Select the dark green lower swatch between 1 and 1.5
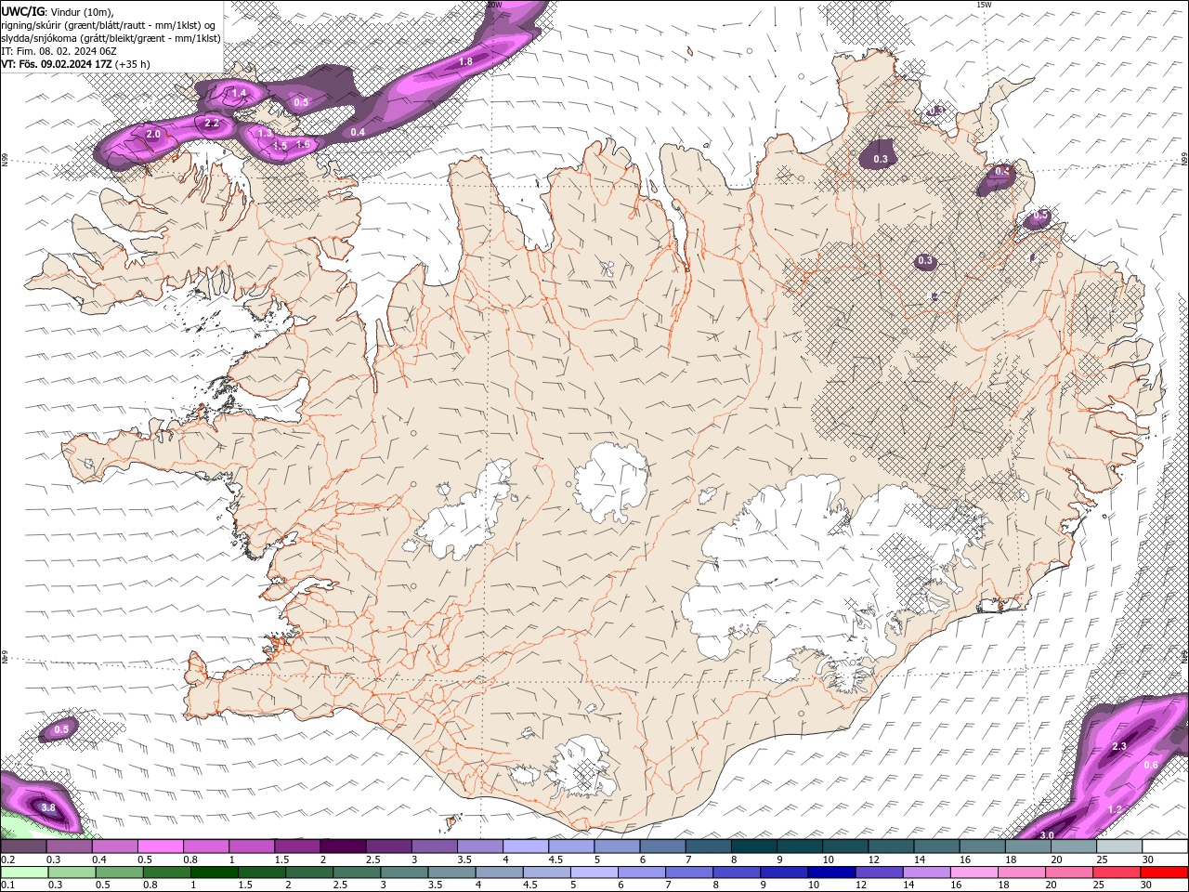This screenshot has height=892, width=1189. 215,872
